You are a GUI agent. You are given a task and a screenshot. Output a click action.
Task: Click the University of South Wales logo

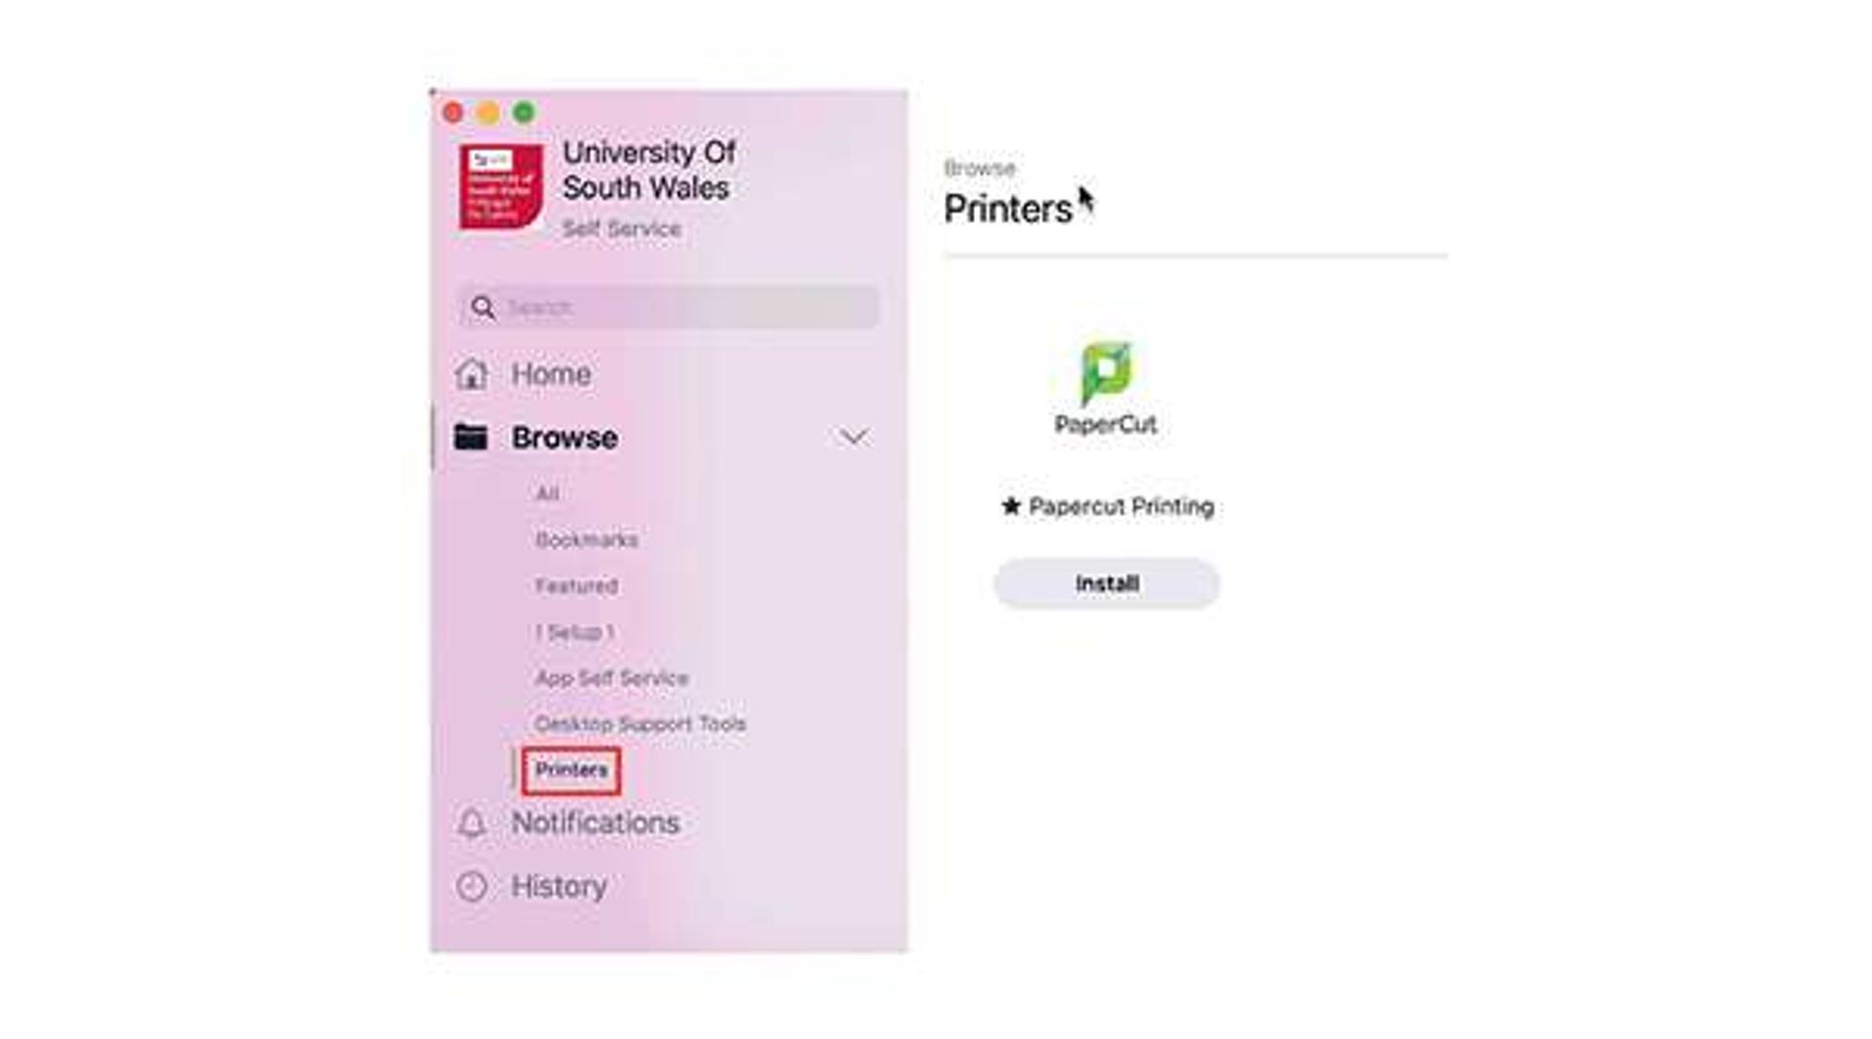[x=501, y=186]
